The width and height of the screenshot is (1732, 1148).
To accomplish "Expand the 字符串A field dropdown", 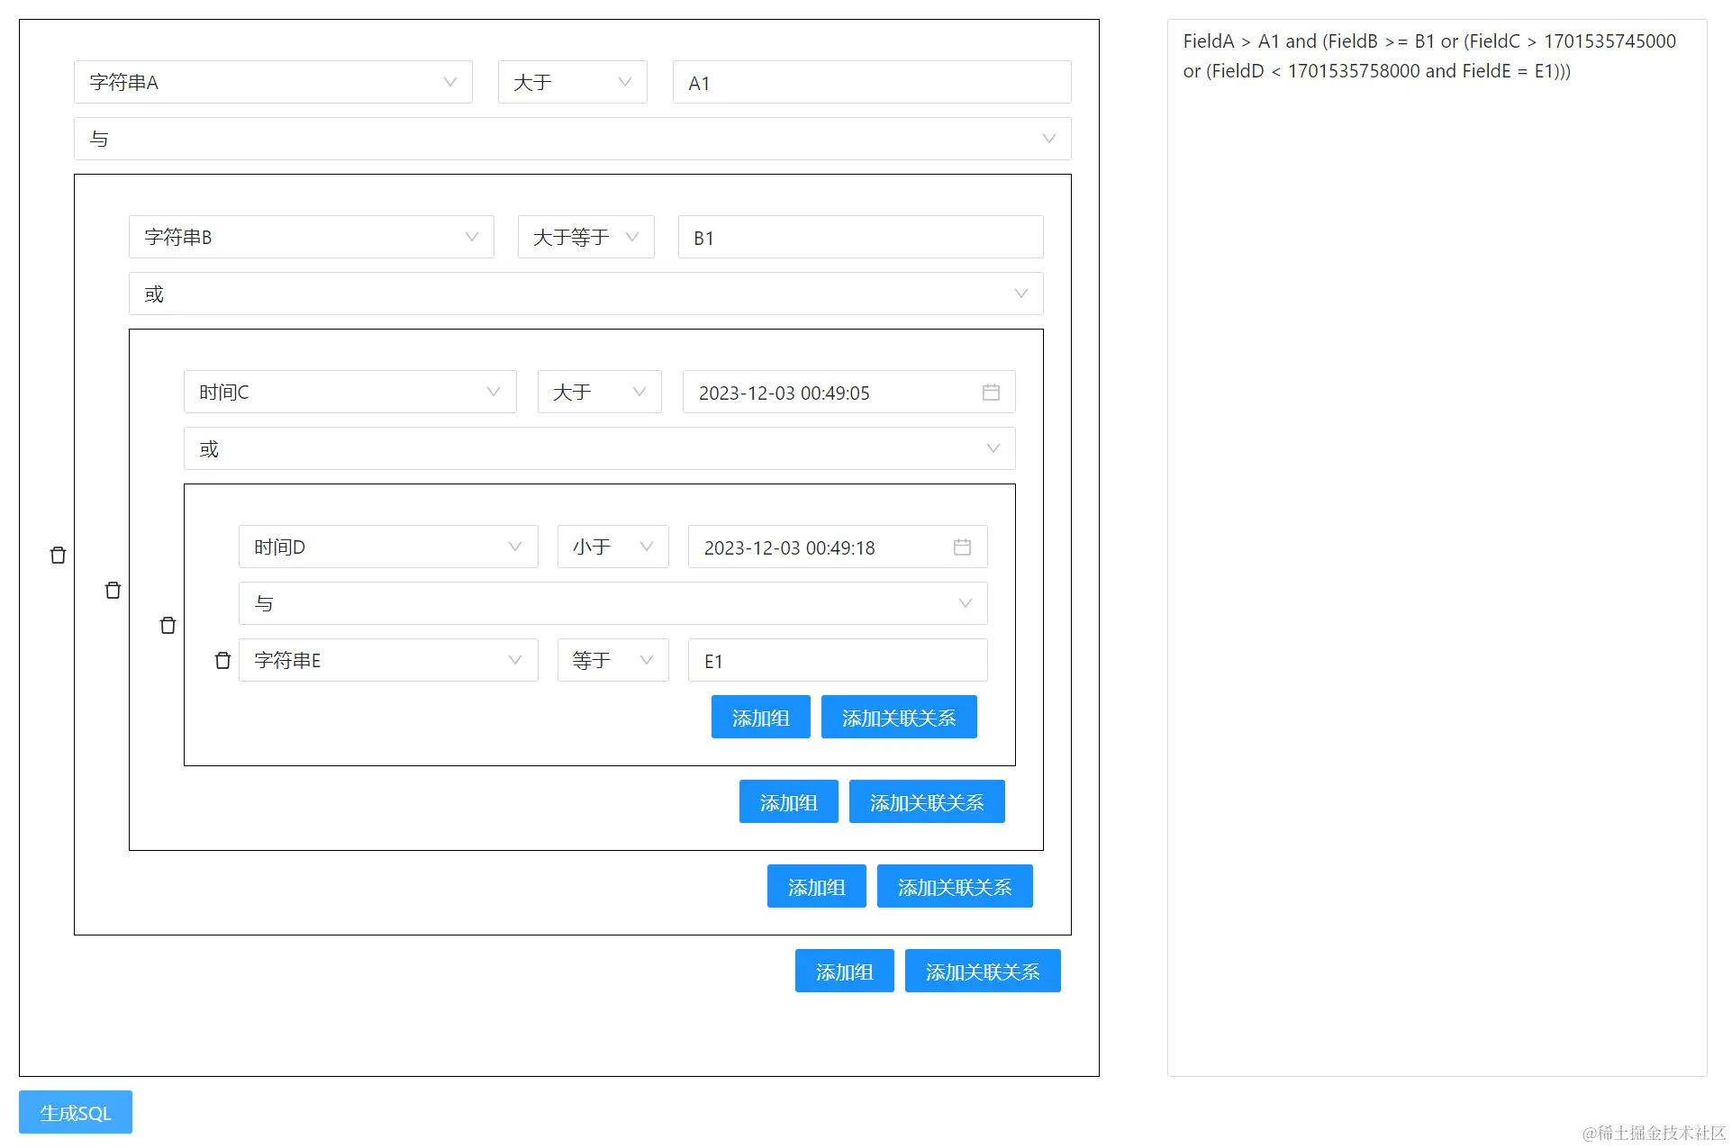I will 273,83.
